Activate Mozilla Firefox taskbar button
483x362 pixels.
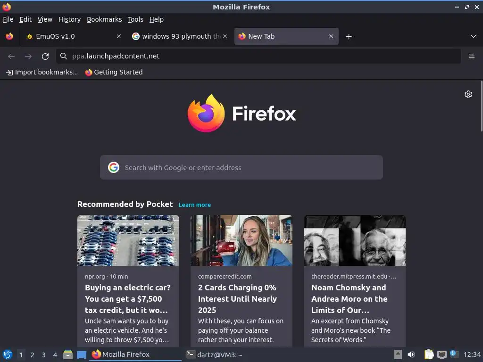point(135,354)
